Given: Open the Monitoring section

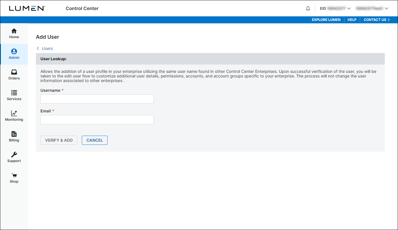Looking at the screenshot, I should 14,116.
